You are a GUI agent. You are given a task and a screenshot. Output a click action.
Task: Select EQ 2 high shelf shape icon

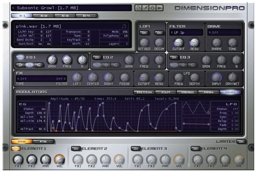tap(115, 65)
